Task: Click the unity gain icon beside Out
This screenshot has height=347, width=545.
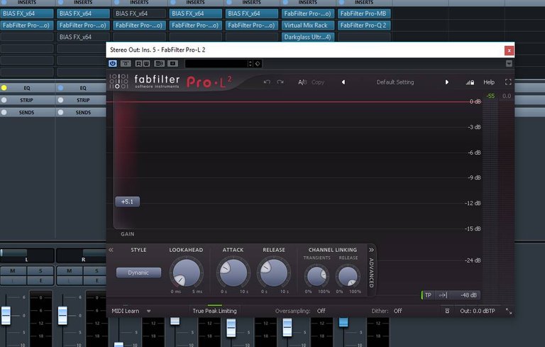Action: click(x=447, y=311)
